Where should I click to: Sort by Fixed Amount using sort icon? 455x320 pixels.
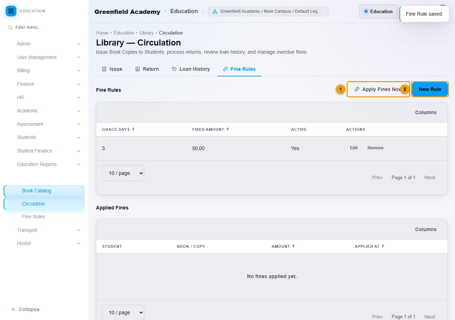point(227,129)
